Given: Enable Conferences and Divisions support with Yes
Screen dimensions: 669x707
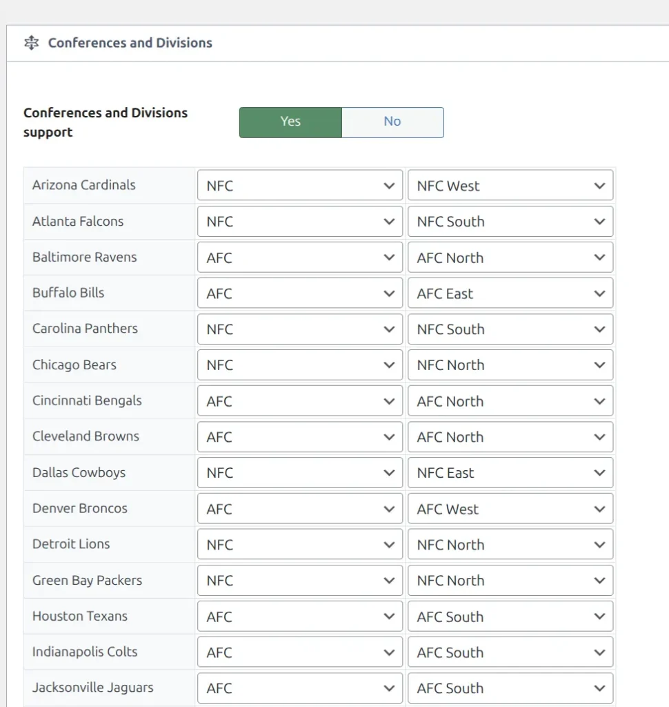Looking at the screenshot, I should (290, 122).
